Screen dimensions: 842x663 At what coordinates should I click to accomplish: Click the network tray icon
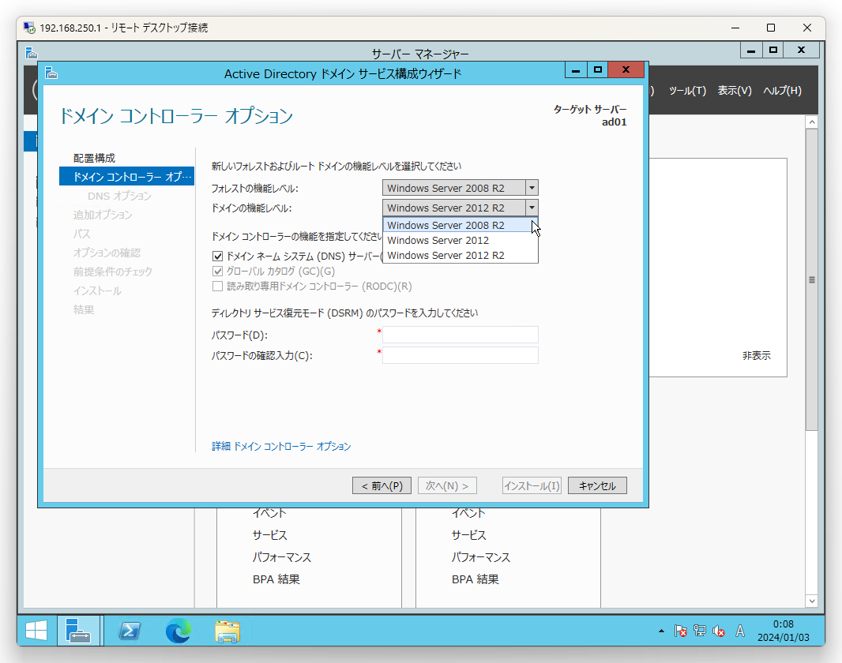700,631
